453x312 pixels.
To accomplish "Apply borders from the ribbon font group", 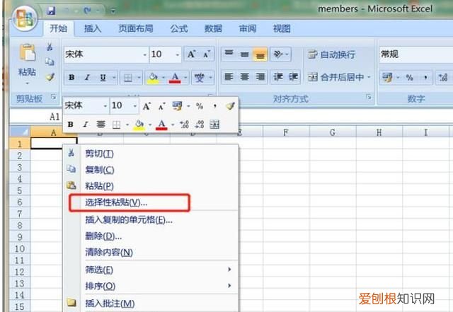I will 127,77.
